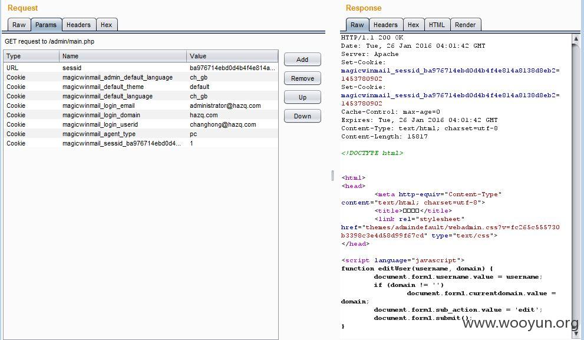The height and width of the screenshot is (340, 584).
Task: Select the magicwinmail_admin_default_language cookie row
Action: 141,77
